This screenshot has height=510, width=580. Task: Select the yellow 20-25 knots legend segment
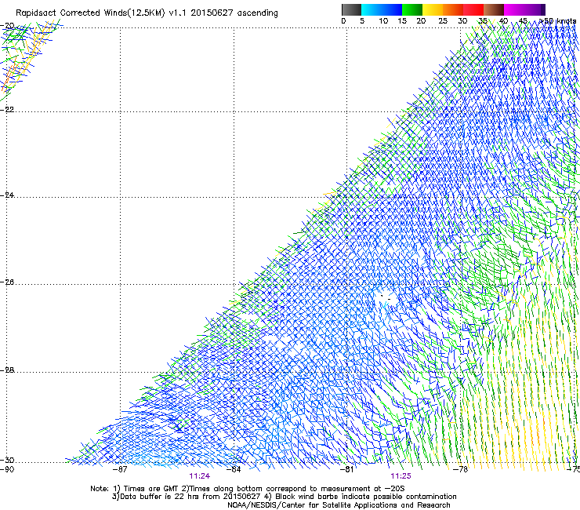click(433, 9)
